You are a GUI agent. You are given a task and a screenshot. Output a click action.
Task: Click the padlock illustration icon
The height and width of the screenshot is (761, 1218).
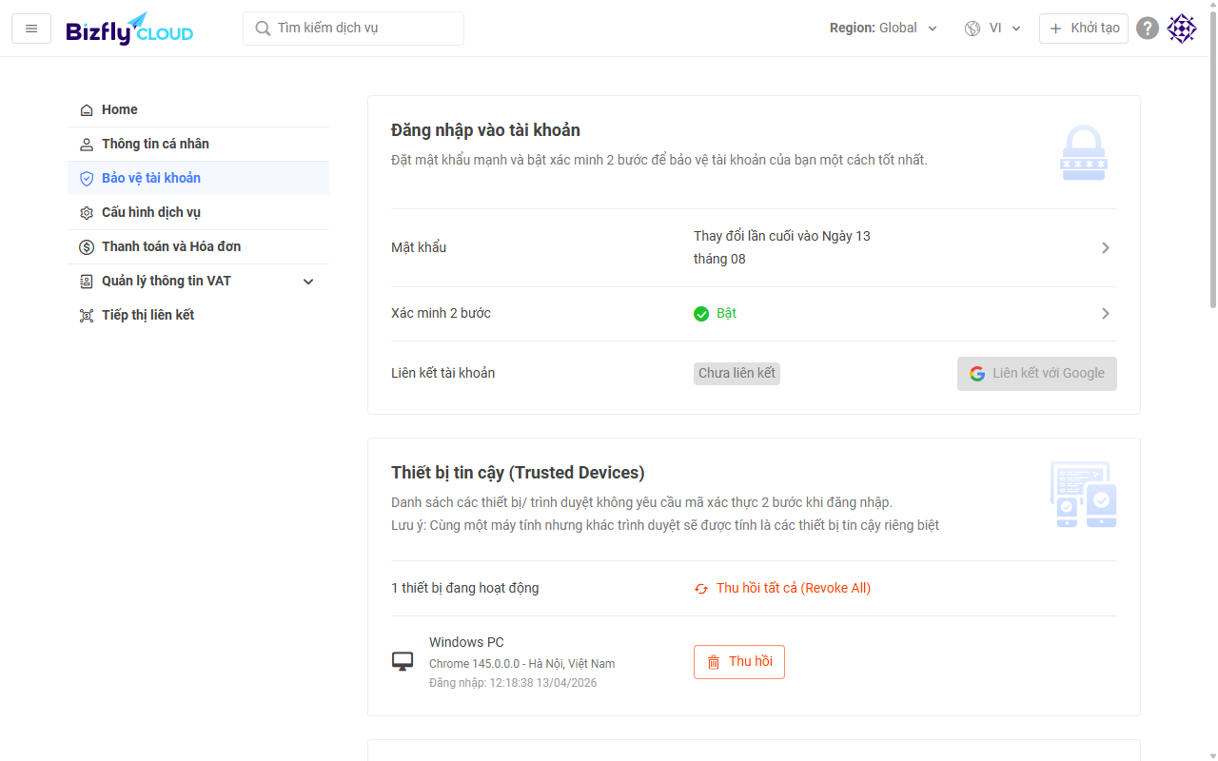1083,152
